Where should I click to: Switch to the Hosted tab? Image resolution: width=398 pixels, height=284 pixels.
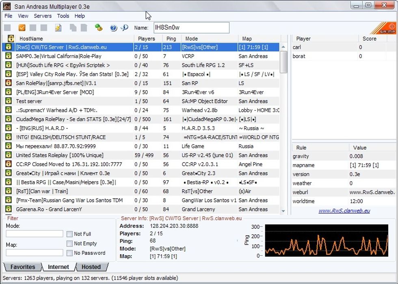tap(91, 267)
